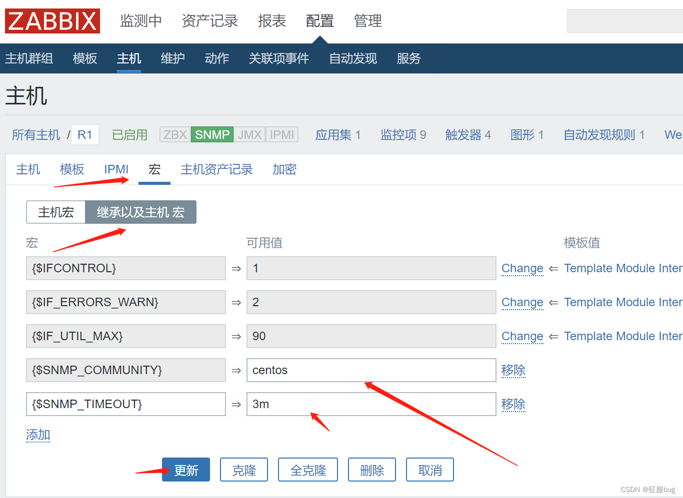Go to 主机群组 submenu
This screenshot has height=498, width=683.
point(29,58)
